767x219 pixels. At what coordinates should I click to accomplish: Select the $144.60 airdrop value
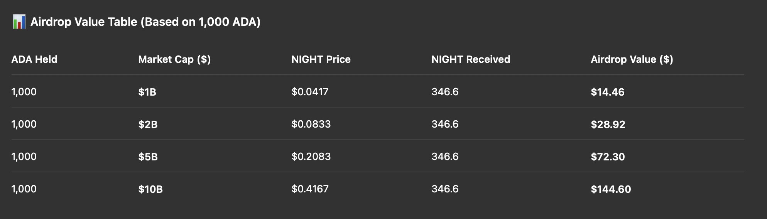point(611,189)
